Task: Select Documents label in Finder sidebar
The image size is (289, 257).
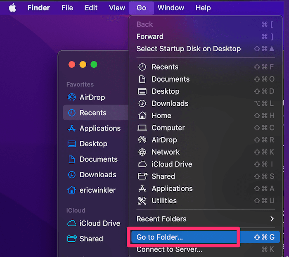Action: click(99, 159)
